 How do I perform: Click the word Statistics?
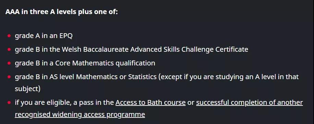[x=142, y=77]
